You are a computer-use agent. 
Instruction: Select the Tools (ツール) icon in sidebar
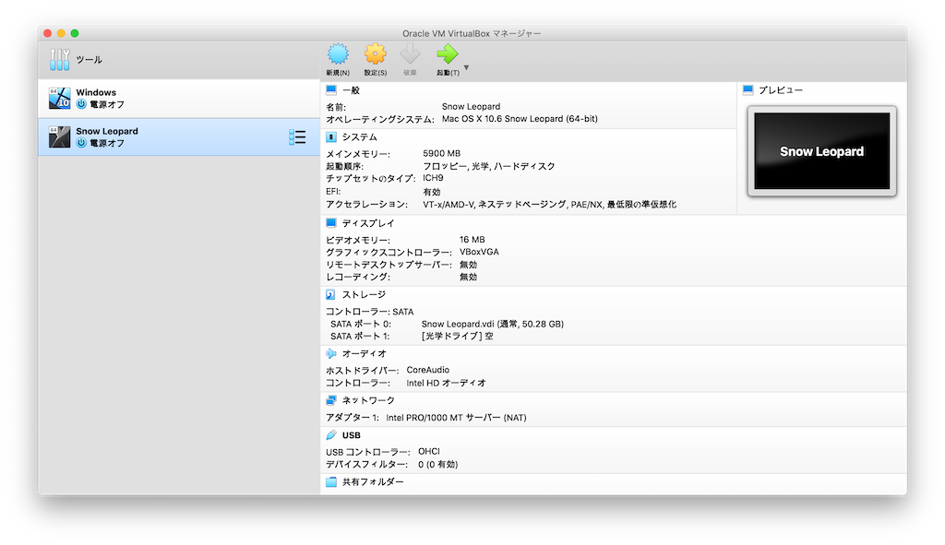(60, 60)
